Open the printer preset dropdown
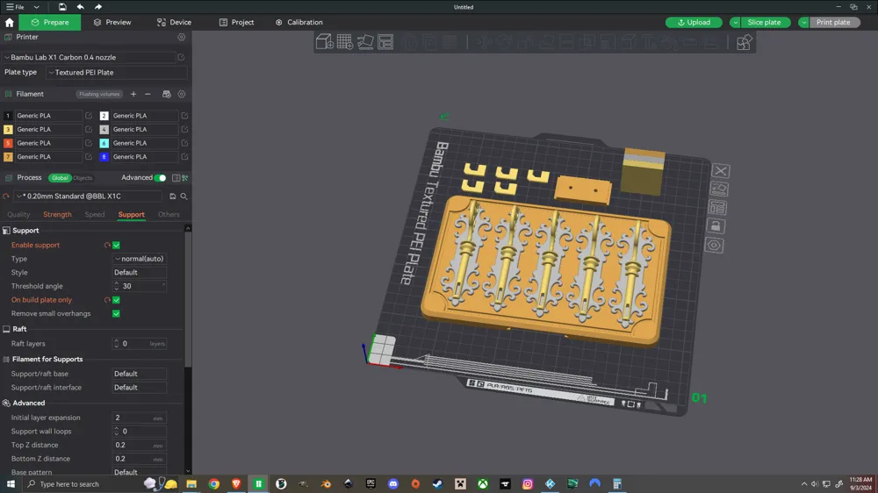The height and width of the screenshot is (493, 878). click(90, 57)
